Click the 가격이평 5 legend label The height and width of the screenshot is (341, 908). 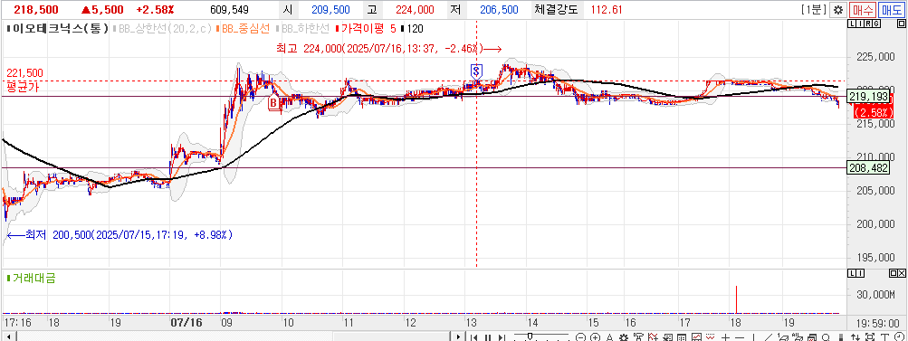tap(368, 28)
